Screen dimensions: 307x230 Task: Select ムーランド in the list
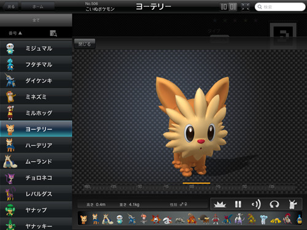click(x=36, y=161)
